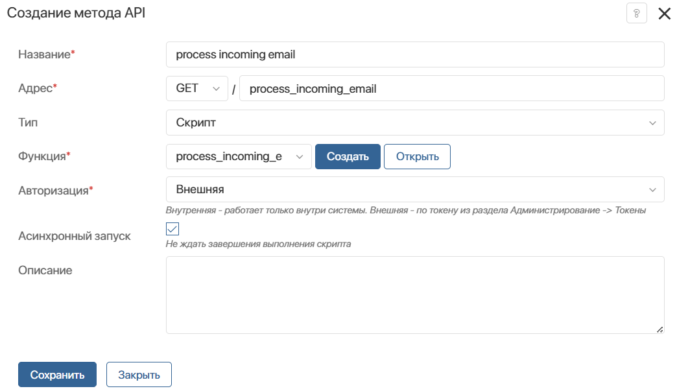Click the chevron on the Функция selector
The image size is (677, 391).
[299, 156]
